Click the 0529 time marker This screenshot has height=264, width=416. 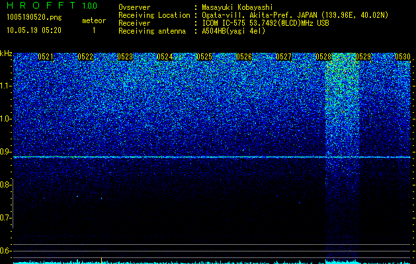click(x=363, y=57)
